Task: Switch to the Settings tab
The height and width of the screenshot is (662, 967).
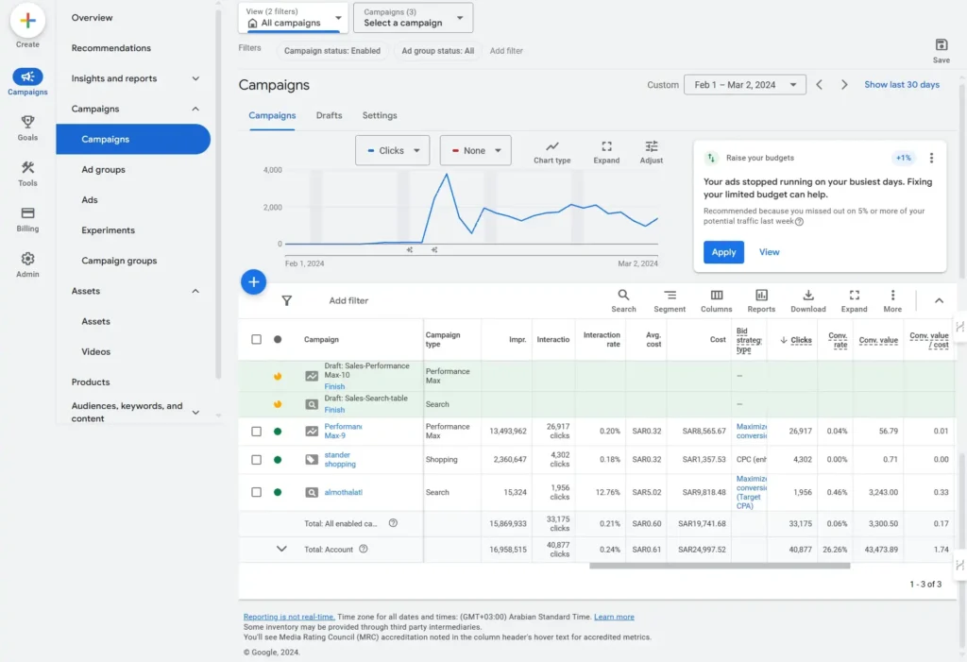Action: pos(380,115)
